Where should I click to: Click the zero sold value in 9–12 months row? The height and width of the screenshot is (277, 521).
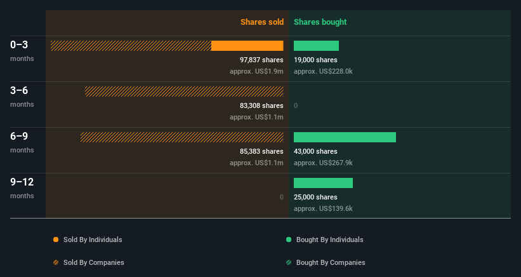point(281,197)
